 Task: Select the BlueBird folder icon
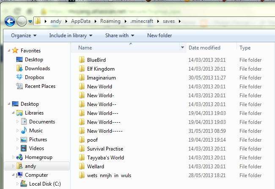point(82,60)
